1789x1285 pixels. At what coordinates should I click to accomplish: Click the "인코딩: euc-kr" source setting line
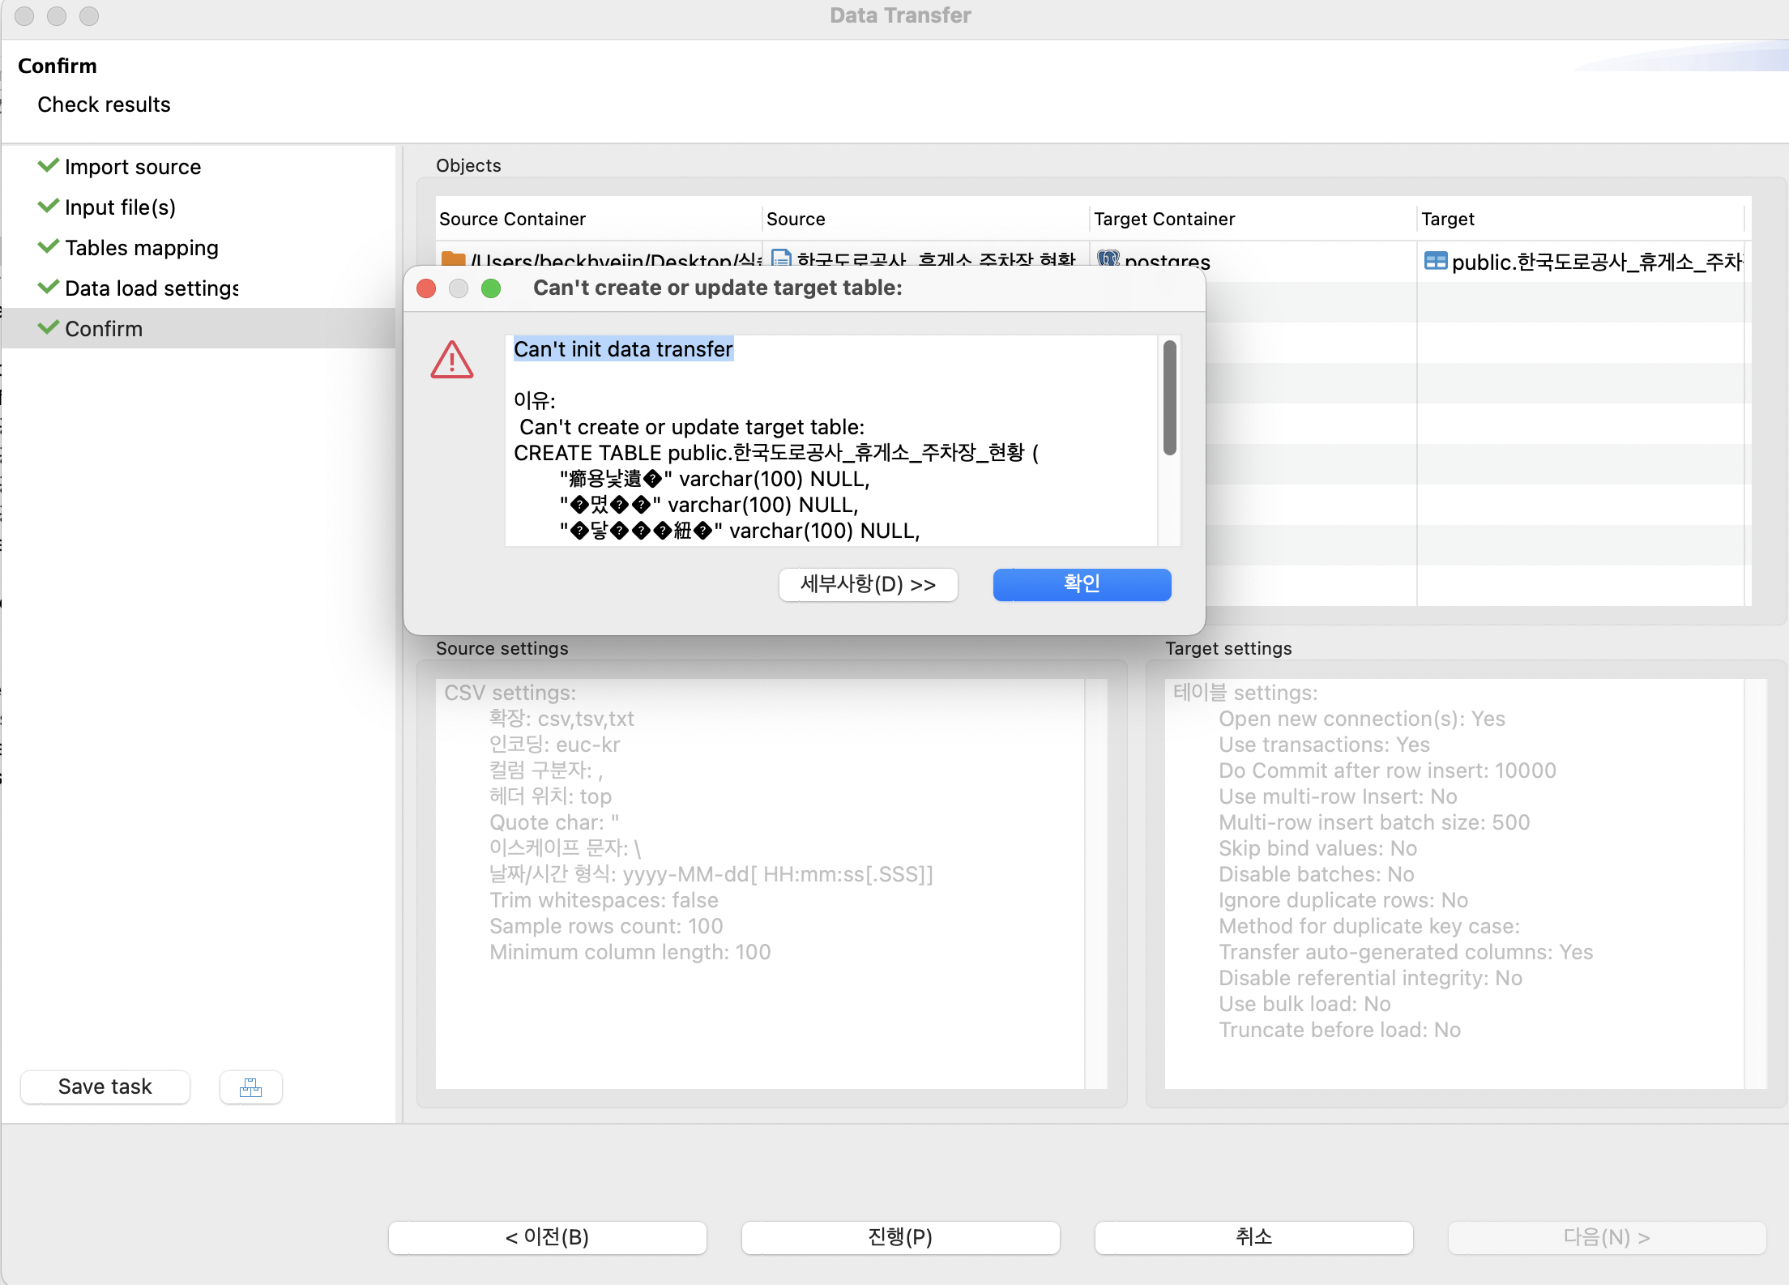click(554, 745)
